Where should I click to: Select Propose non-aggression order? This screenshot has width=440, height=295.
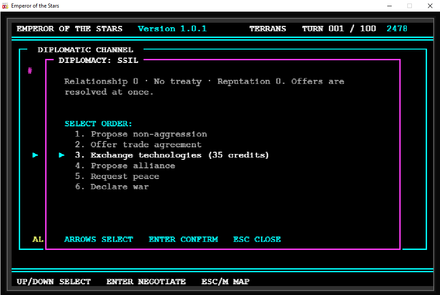click(141, 134)
